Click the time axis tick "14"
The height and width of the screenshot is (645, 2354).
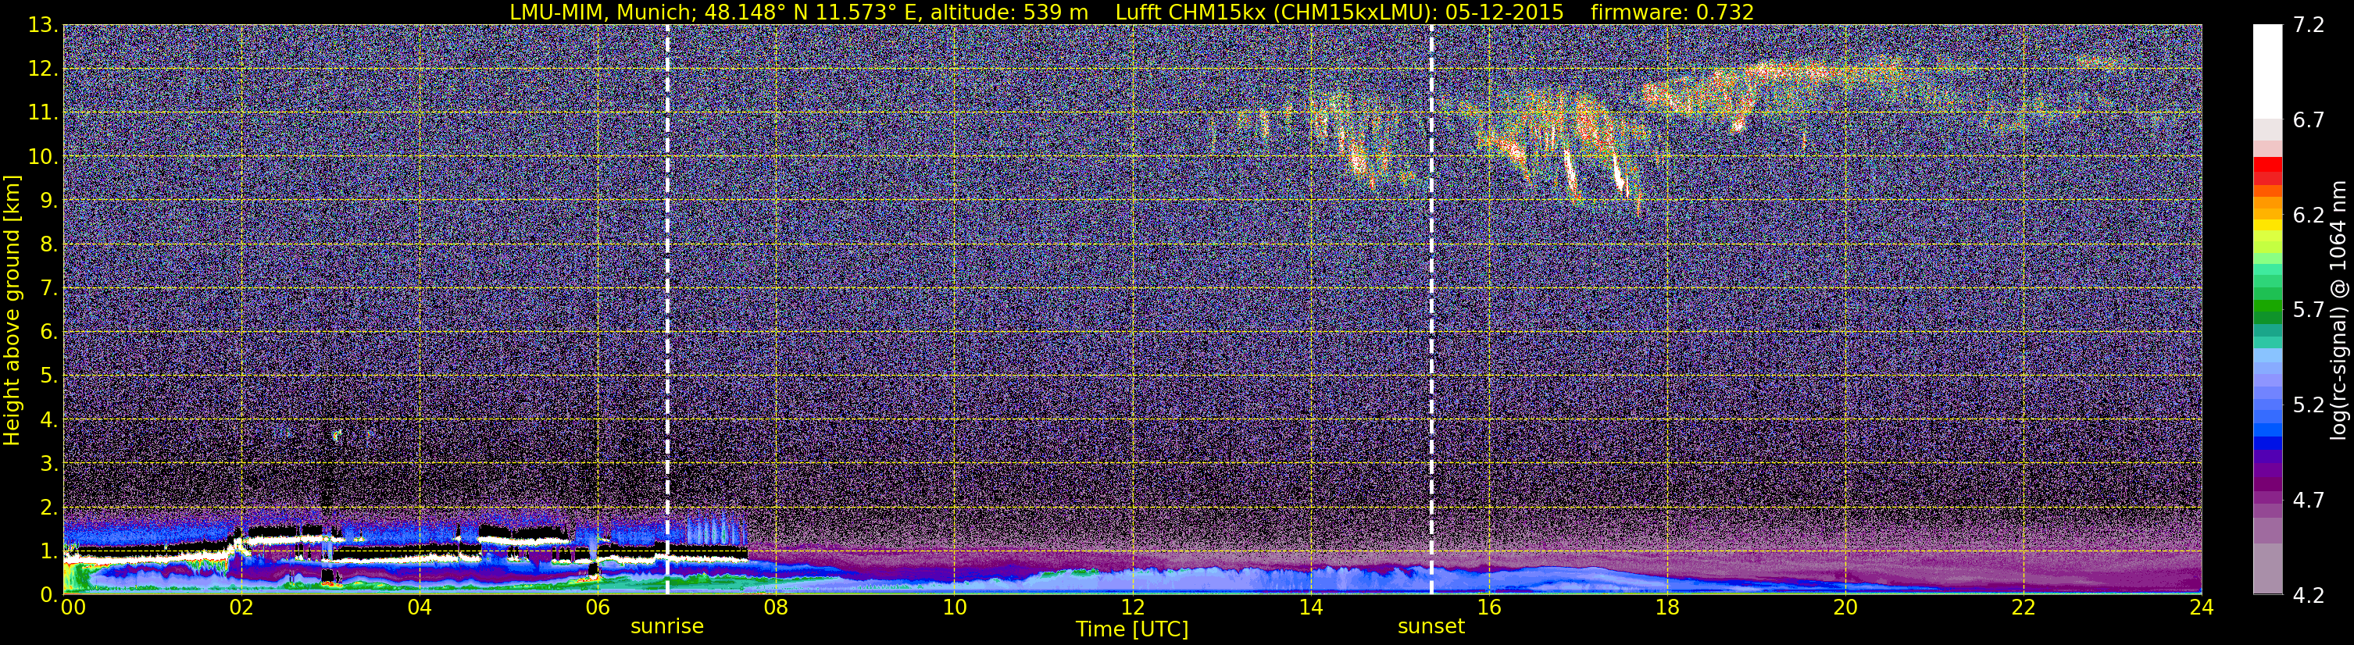pos(1310,608)
